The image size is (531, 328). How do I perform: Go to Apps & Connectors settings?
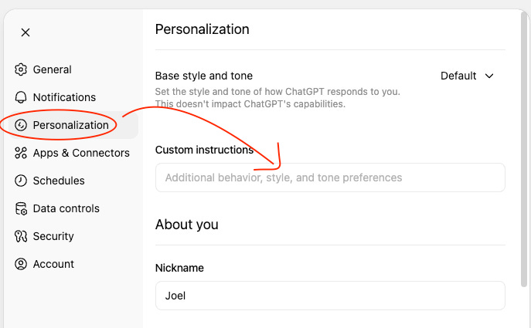[x=81, y=153]
